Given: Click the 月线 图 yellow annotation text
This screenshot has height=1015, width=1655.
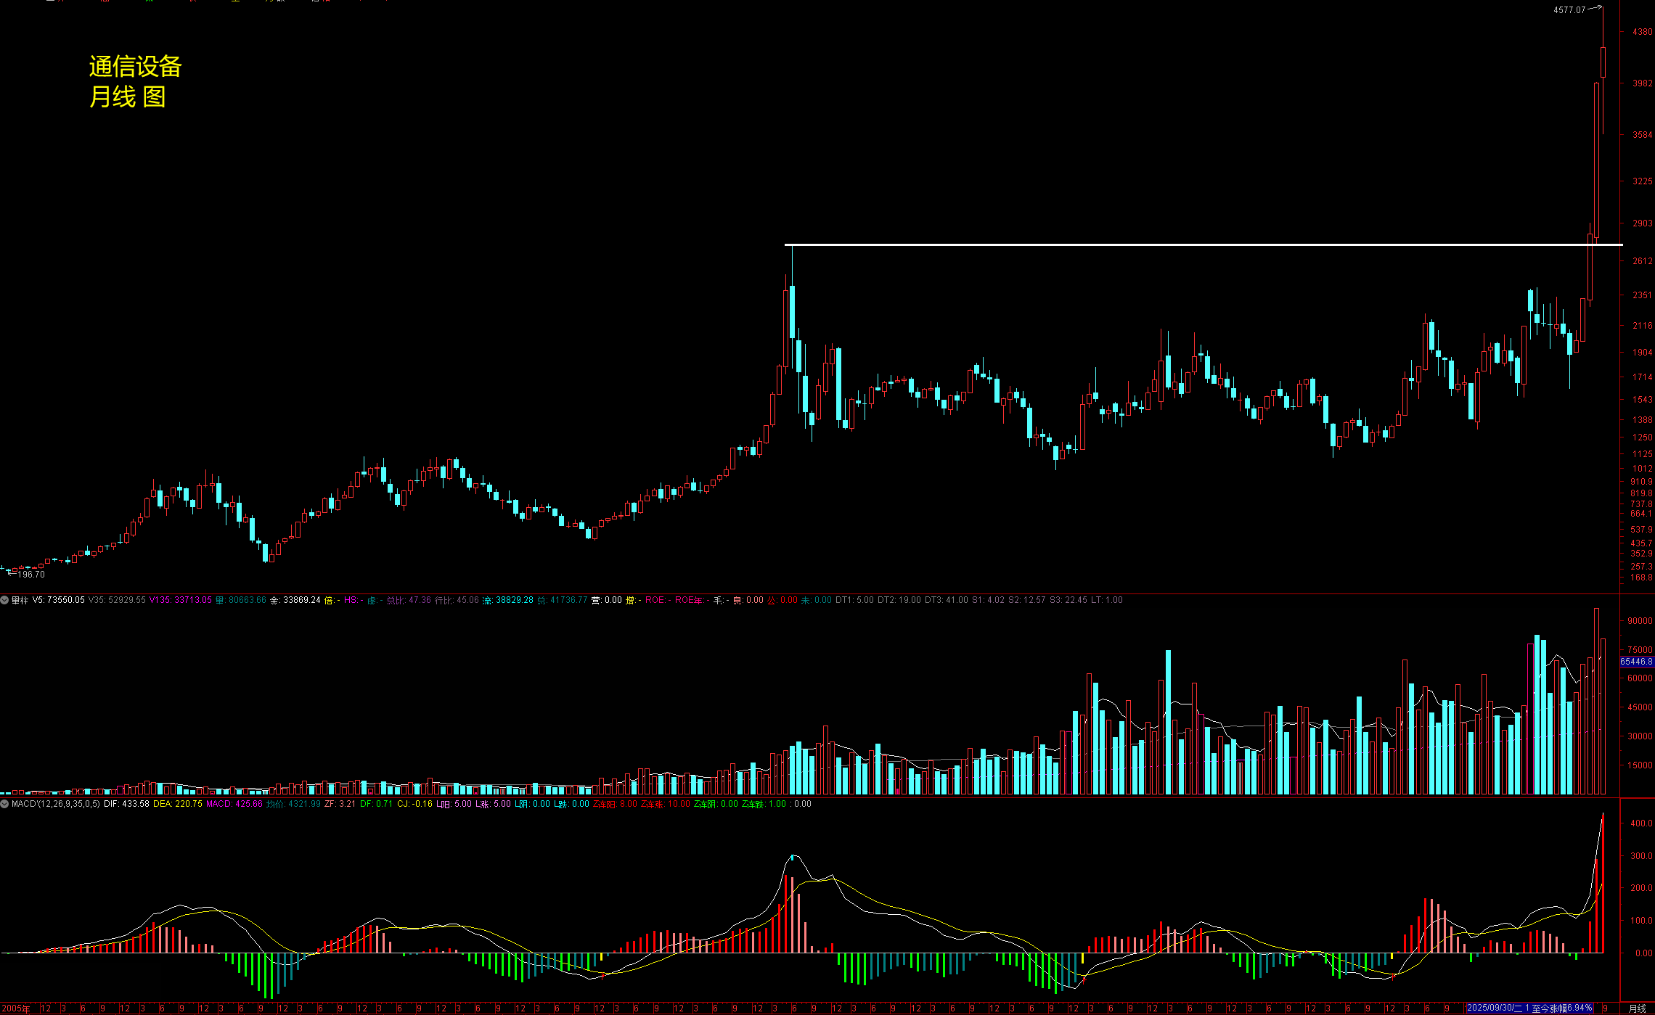Looking at the screenshot, I should click(x=128, y=96).
